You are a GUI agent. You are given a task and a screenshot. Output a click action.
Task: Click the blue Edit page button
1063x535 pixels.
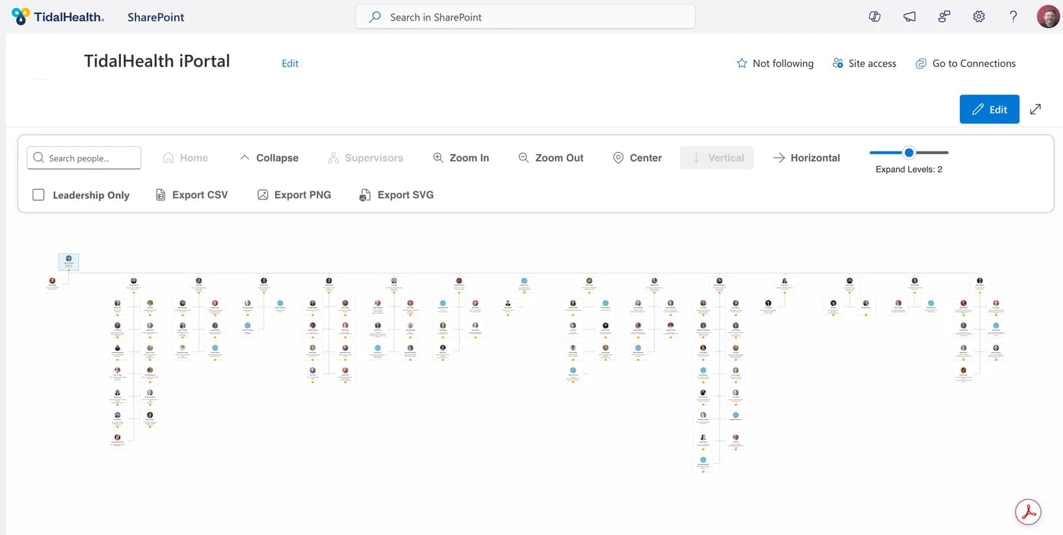tap(989, 109)
